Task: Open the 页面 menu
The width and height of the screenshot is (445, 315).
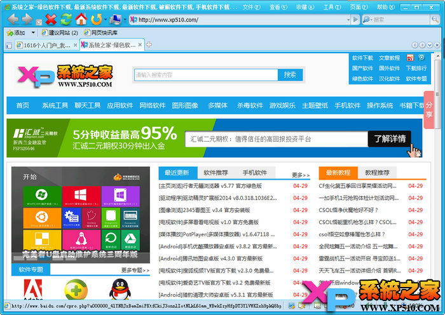Action: [359, 7]
